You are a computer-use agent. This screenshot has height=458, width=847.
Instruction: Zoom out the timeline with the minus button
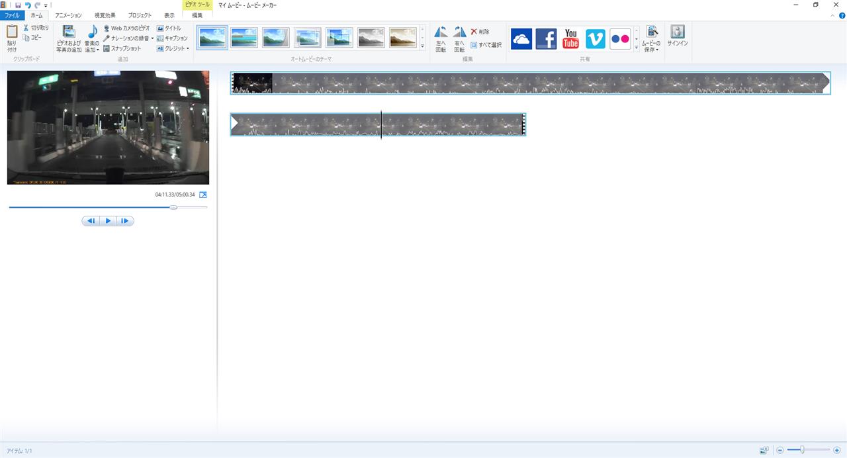pos(780,450)
